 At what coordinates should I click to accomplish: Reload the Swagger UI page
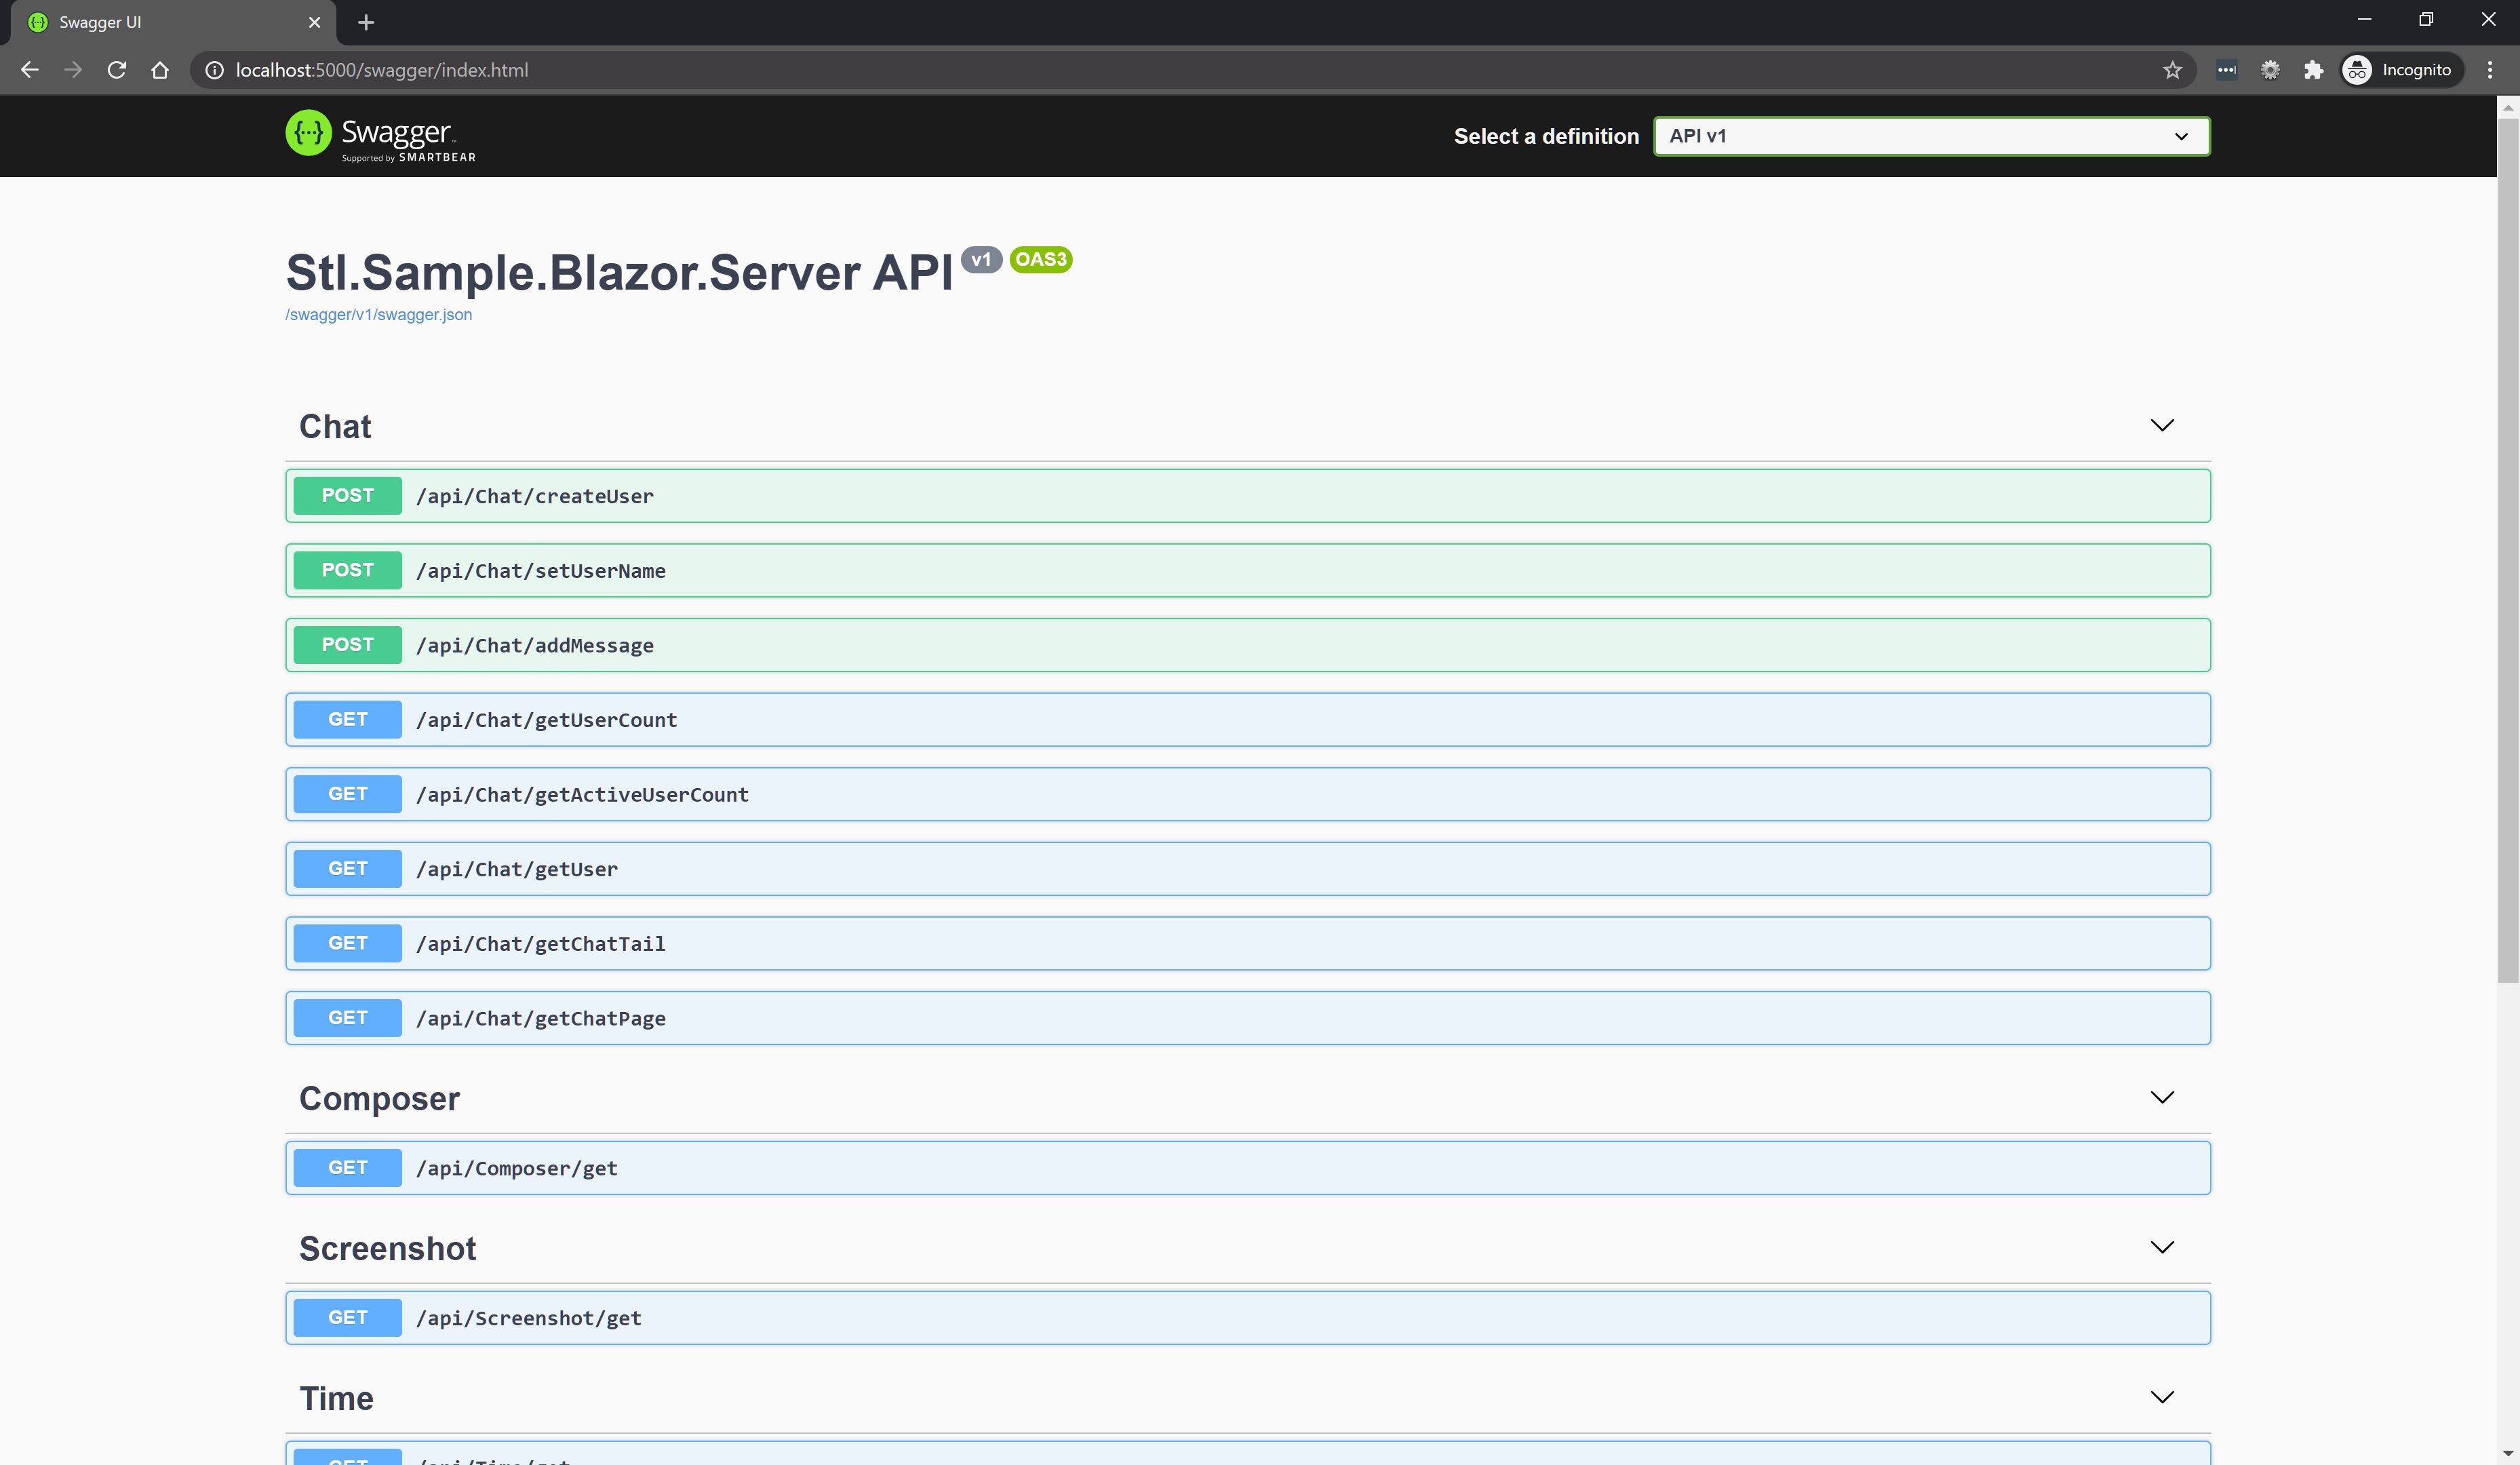tap(116, 70)
